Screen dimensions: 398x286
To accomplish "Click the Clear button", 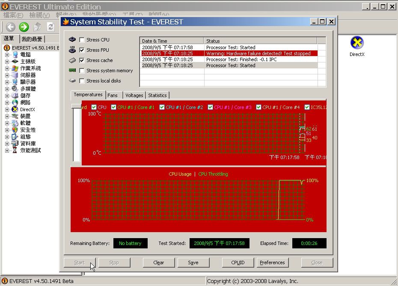I will [159, 262].
